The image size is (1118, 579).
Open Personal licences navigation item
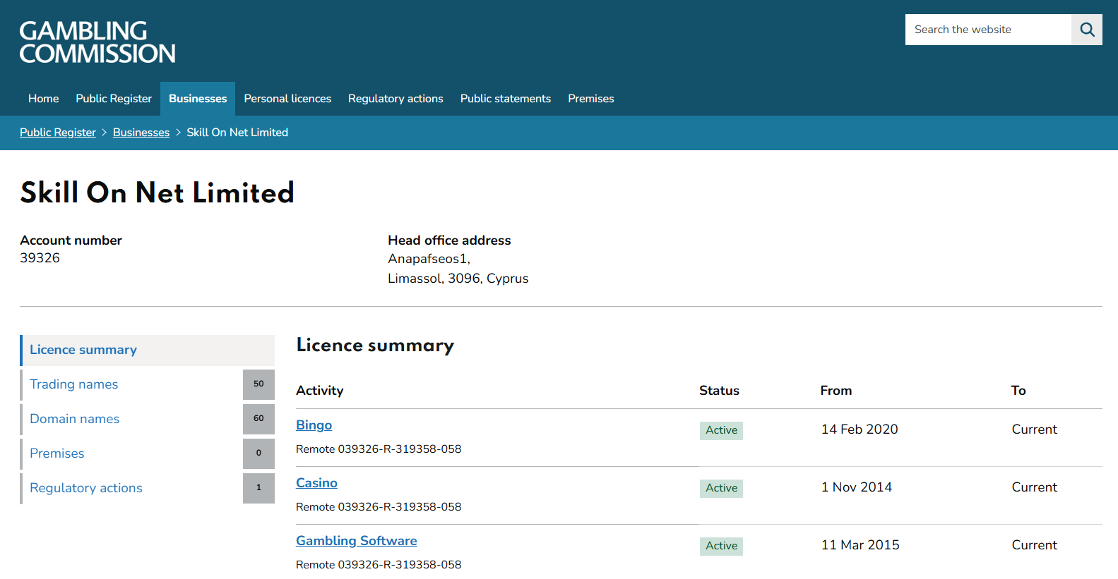coord(287,99)
